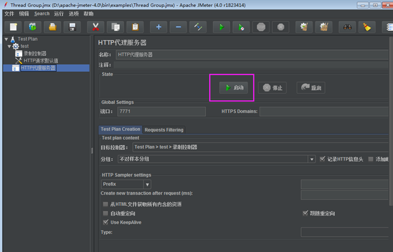The height and width of the screenshot is (252, 393).
Task: Collapse all nodes with minus icon
Action: (178, 27)
